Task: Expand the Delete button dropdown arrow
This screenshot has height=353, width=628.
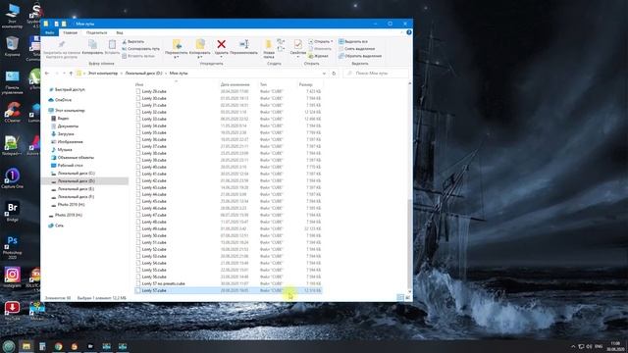Action: (x=221, y=57)
